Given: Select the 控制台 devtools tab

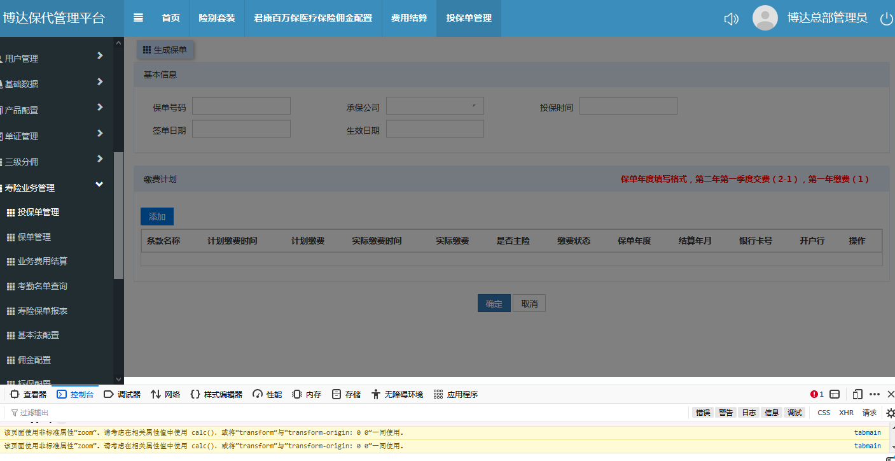Looking at the screenshot, I should tap(76, 394).
